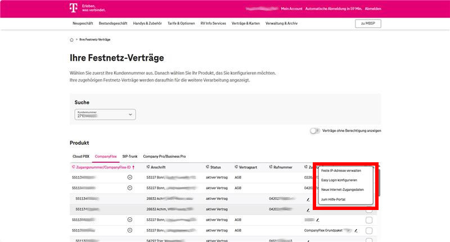Screen dimensions: 450x242
Task: Switch to Cloud PBX tab
Action: 80,157
